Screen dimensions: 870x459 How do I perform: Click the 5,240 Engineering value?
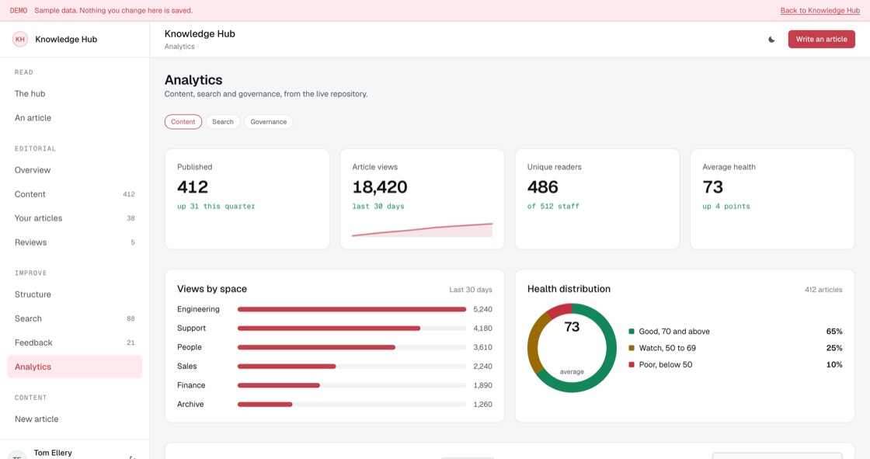tap(482, 309)
